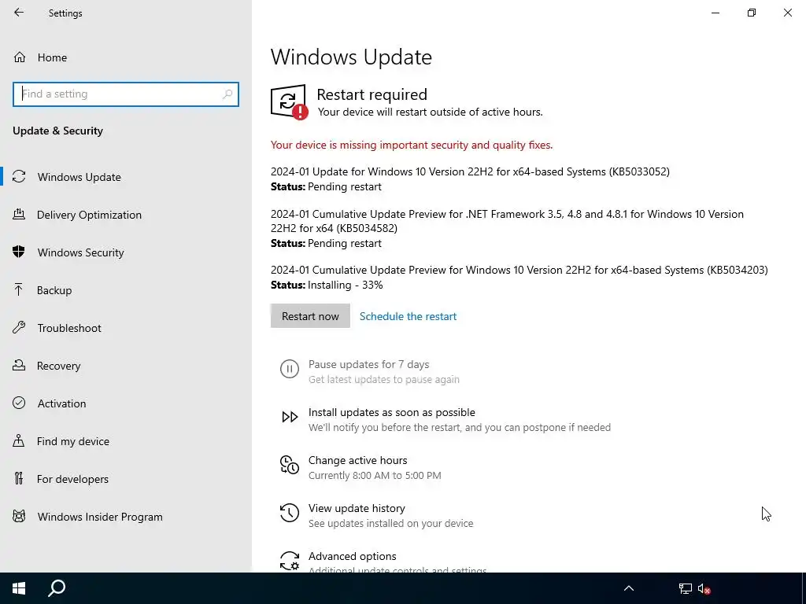Screen dimensions: 806x604
Task: Click the For developers tools icon
Action: 19,478
